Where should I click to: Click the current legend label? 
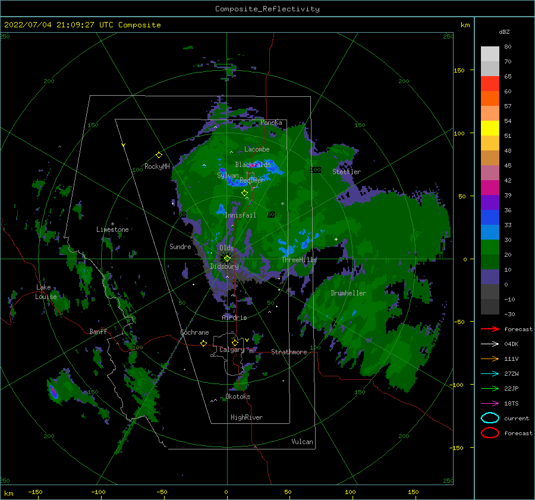517,418
